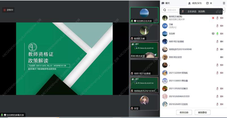Click green microphone icon beside 刘洁野 in list

click(217, 34)
